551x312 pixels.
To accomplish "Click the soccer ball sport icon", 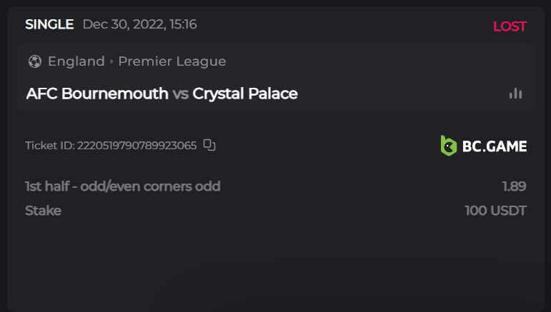I will (x=35, y=61).
